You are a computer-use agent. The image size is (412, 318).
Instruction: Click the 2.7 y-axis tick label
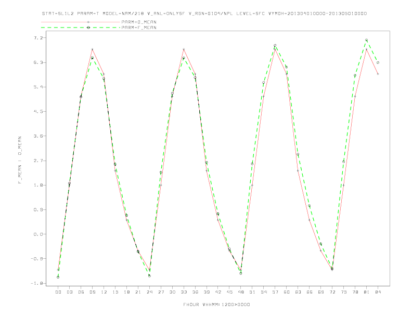[x=37, y=161]
